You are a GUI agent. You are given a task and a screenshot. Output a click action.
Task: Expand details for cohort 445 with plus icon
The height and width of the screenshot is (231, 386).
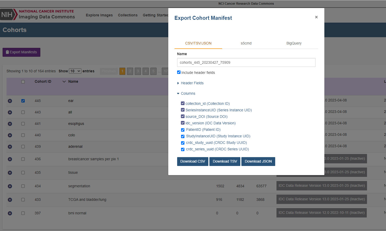coord(10,101)
